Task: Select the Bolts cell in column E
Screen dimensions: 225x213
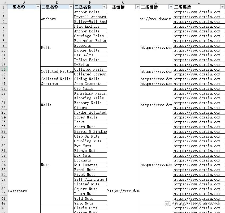Action: [45, 48]
